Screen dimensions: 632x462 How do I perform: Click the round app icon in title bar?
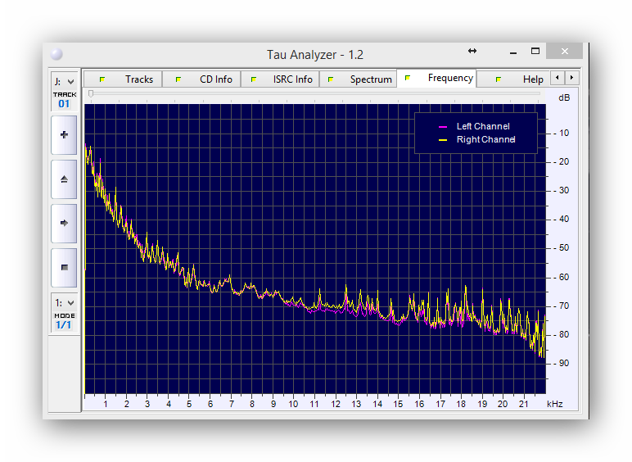(56, 54)
